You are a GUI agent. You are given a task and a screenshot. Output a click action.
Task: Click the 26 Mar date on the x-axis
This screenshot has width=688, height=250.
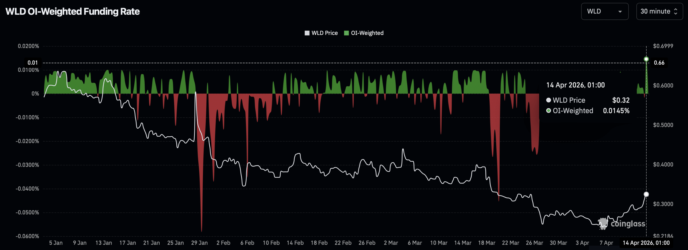tap(535, 243)
